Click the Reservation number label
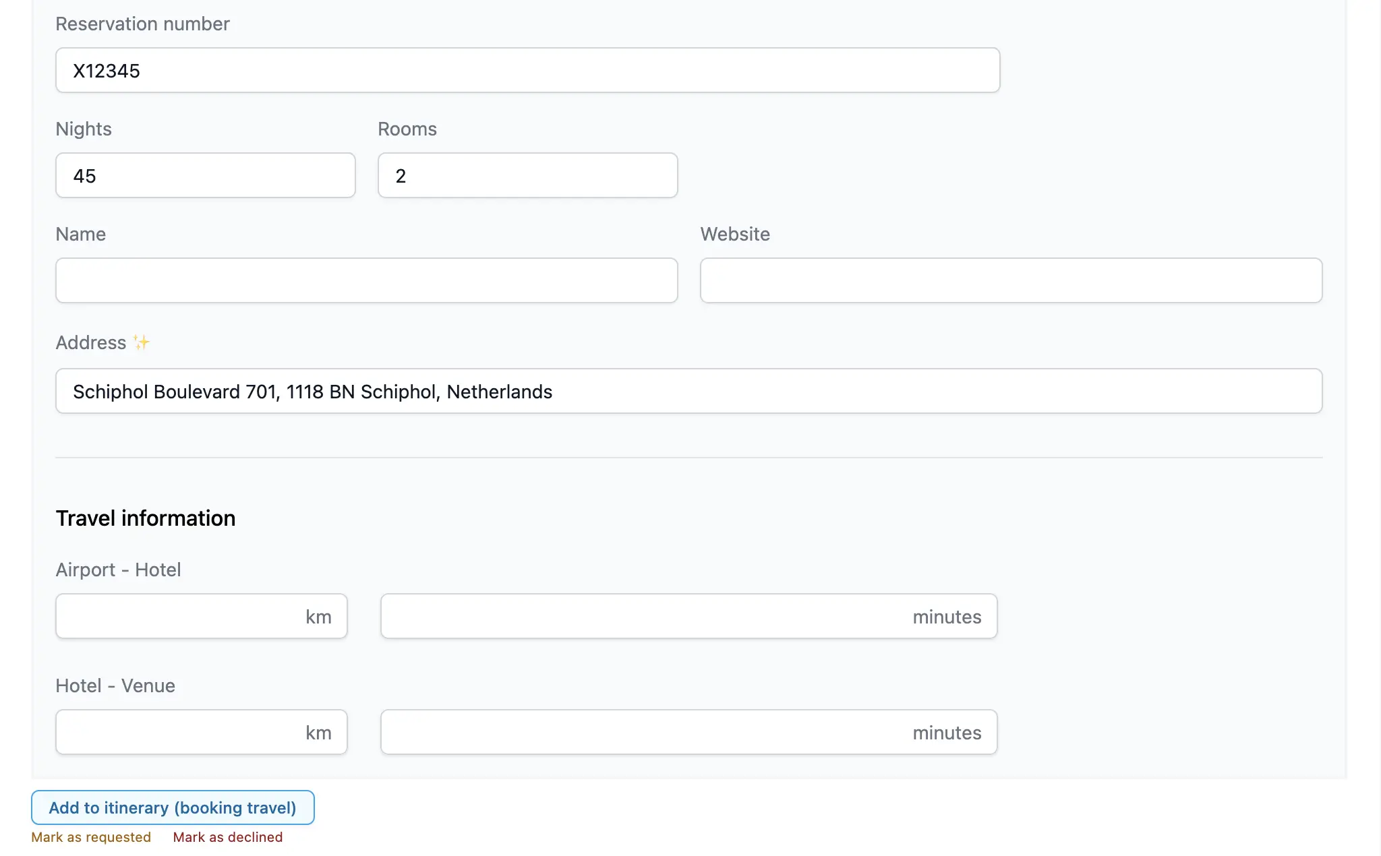 142,24
